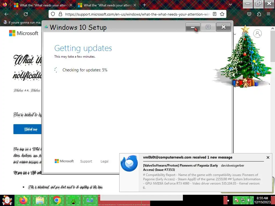This screenshot has width=275, height=206.
Task: Click the Microsoft logo in Setup footer
Action: (64, 161)
